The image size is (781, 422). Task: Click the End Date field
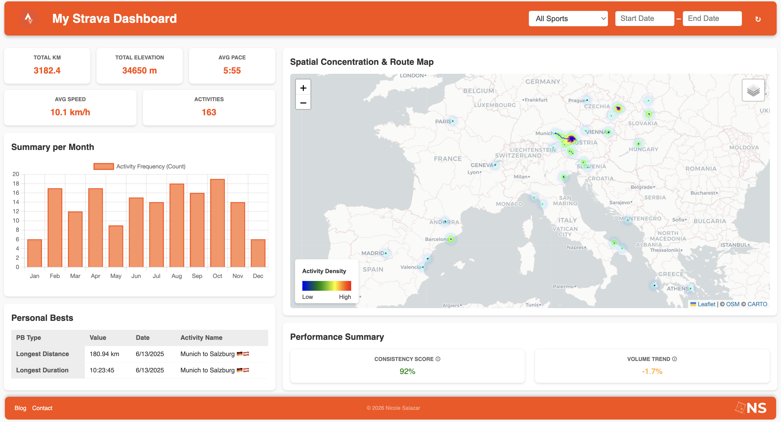(x=712, y=18)
